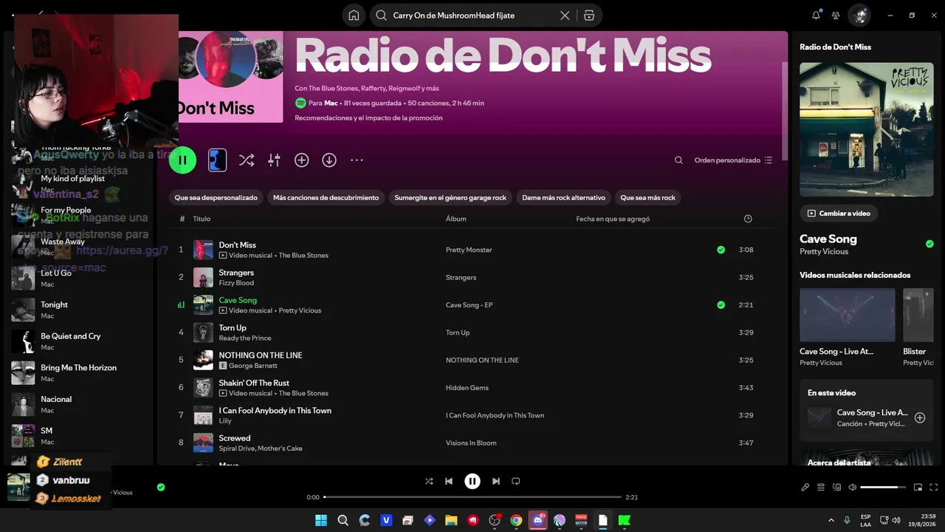
Task: Go to Spotify Home
Action: 354,16
